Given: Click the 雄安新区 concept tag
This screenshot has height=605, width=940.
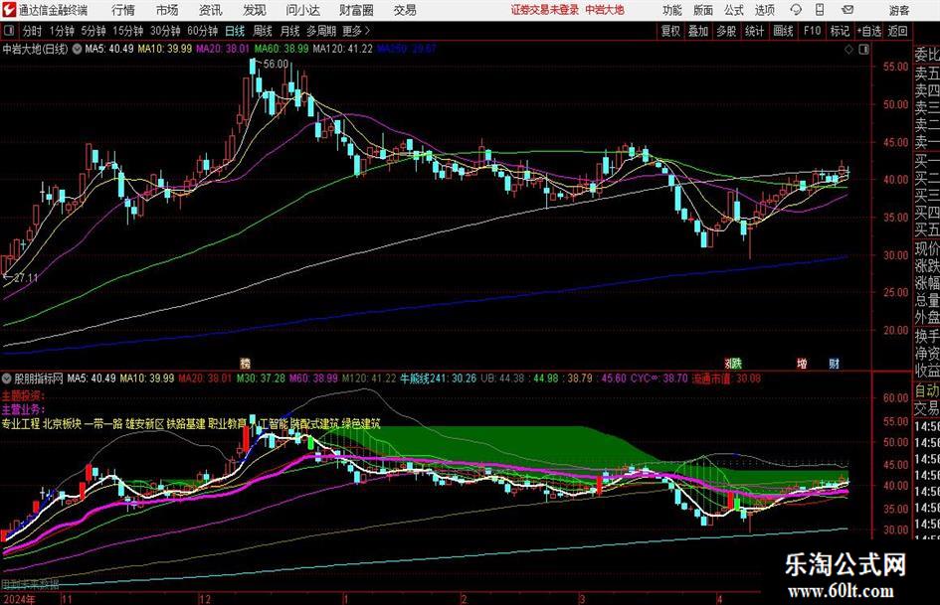Looking at the screenshot, I should tap(144, 424).
